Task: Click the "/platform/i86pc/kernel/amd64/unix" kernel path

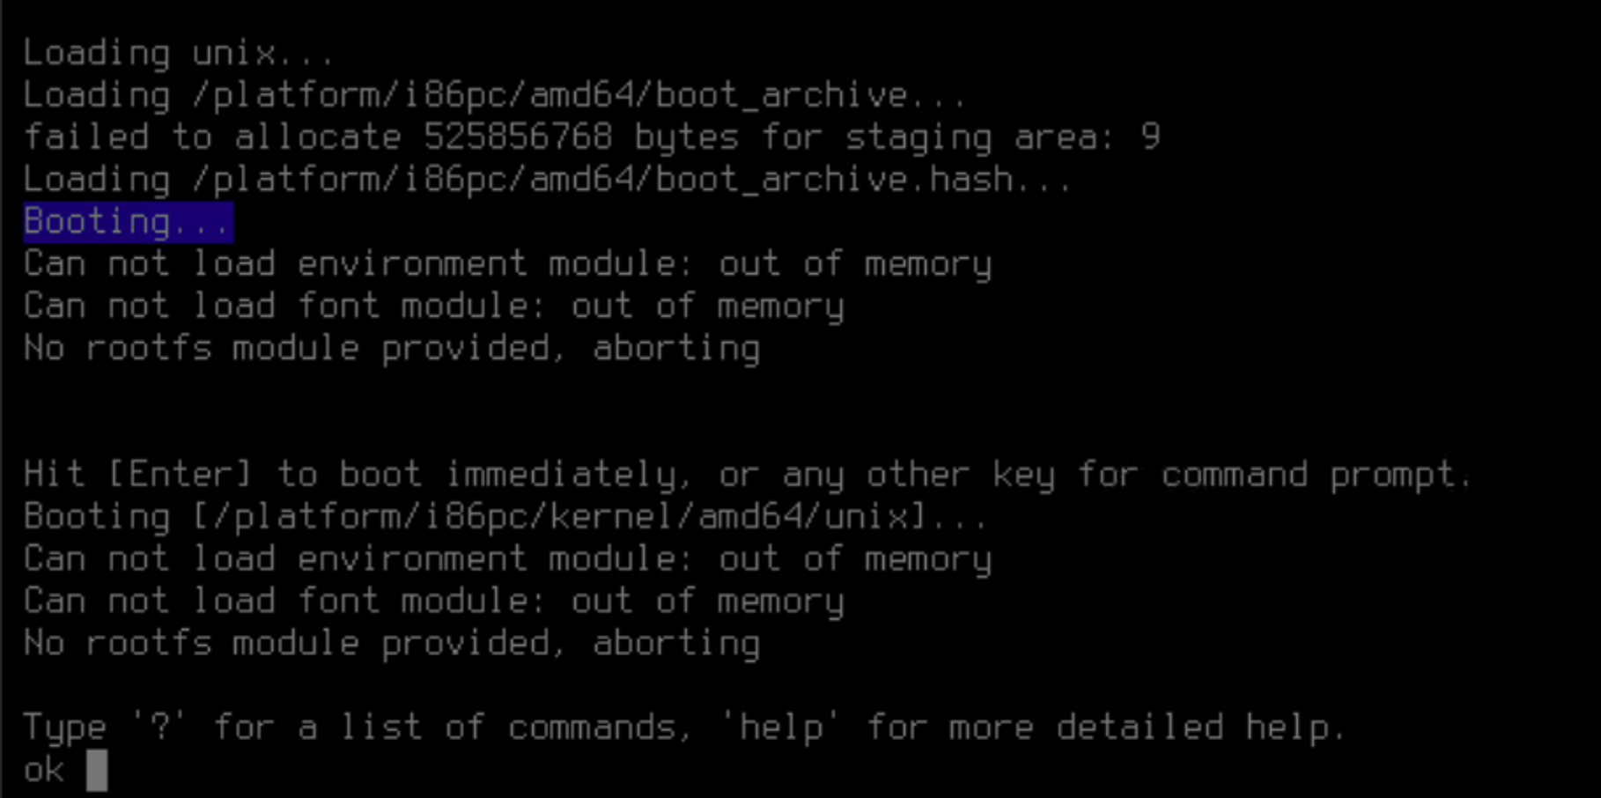Action: (560, 517)
